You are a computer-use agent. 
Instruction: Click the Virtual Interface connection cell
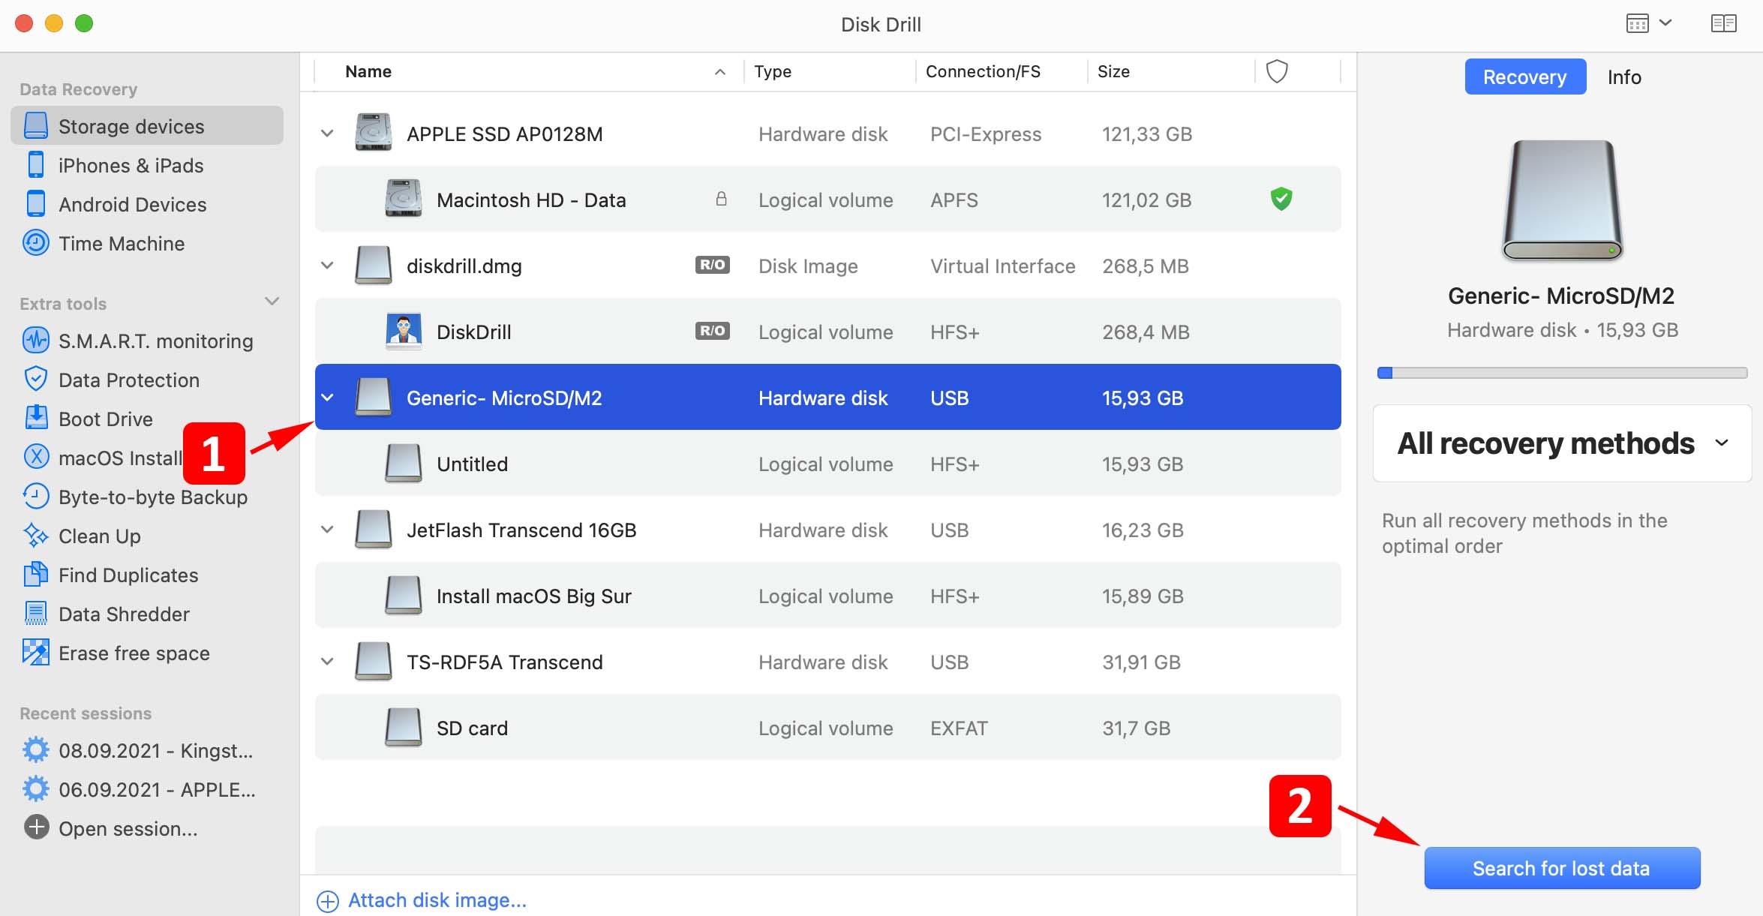point(1002,266)
